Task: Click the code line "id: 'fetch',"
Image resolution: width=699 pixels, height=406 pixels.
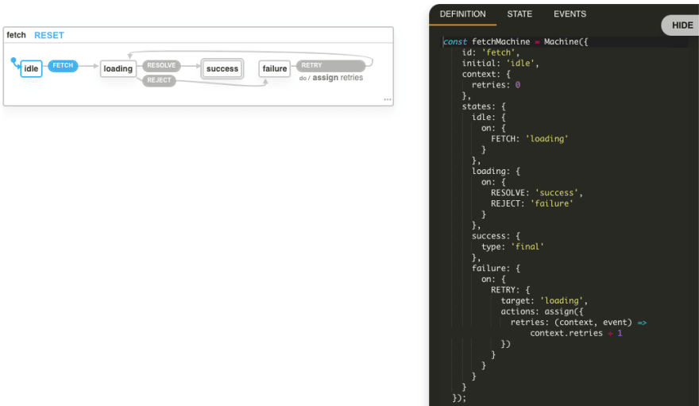Action: [x=491, y=52]
